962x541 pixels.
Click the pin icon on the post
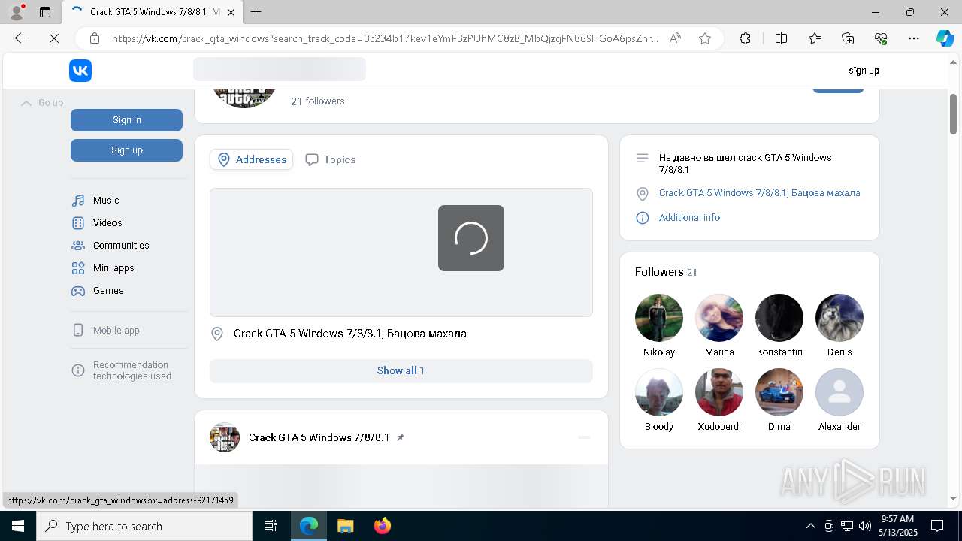(x=400, y=437)
